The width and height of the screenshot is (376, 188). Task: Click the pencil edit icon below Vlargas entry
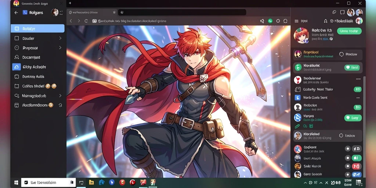pyautogui.click(x=297, y=126)
